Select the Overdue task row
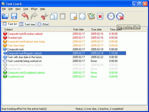The image size is (149, 112). point(64,38)
